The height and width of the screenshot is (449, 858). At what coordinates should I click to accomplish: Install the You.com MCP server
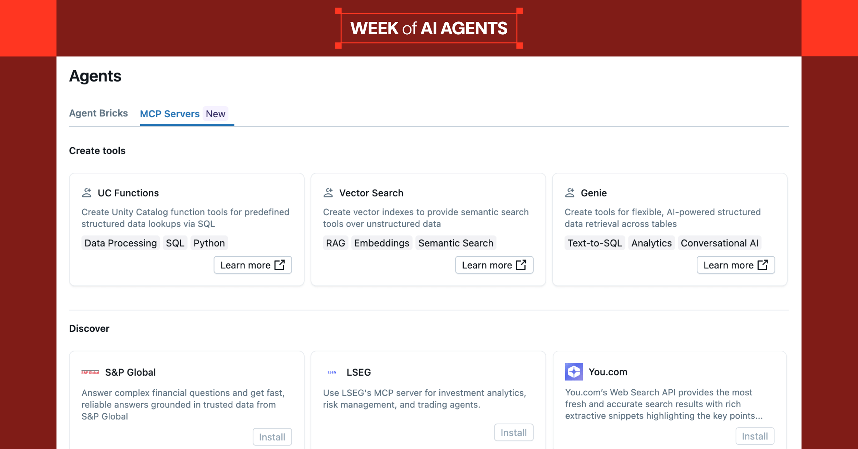tap(755, 436)
